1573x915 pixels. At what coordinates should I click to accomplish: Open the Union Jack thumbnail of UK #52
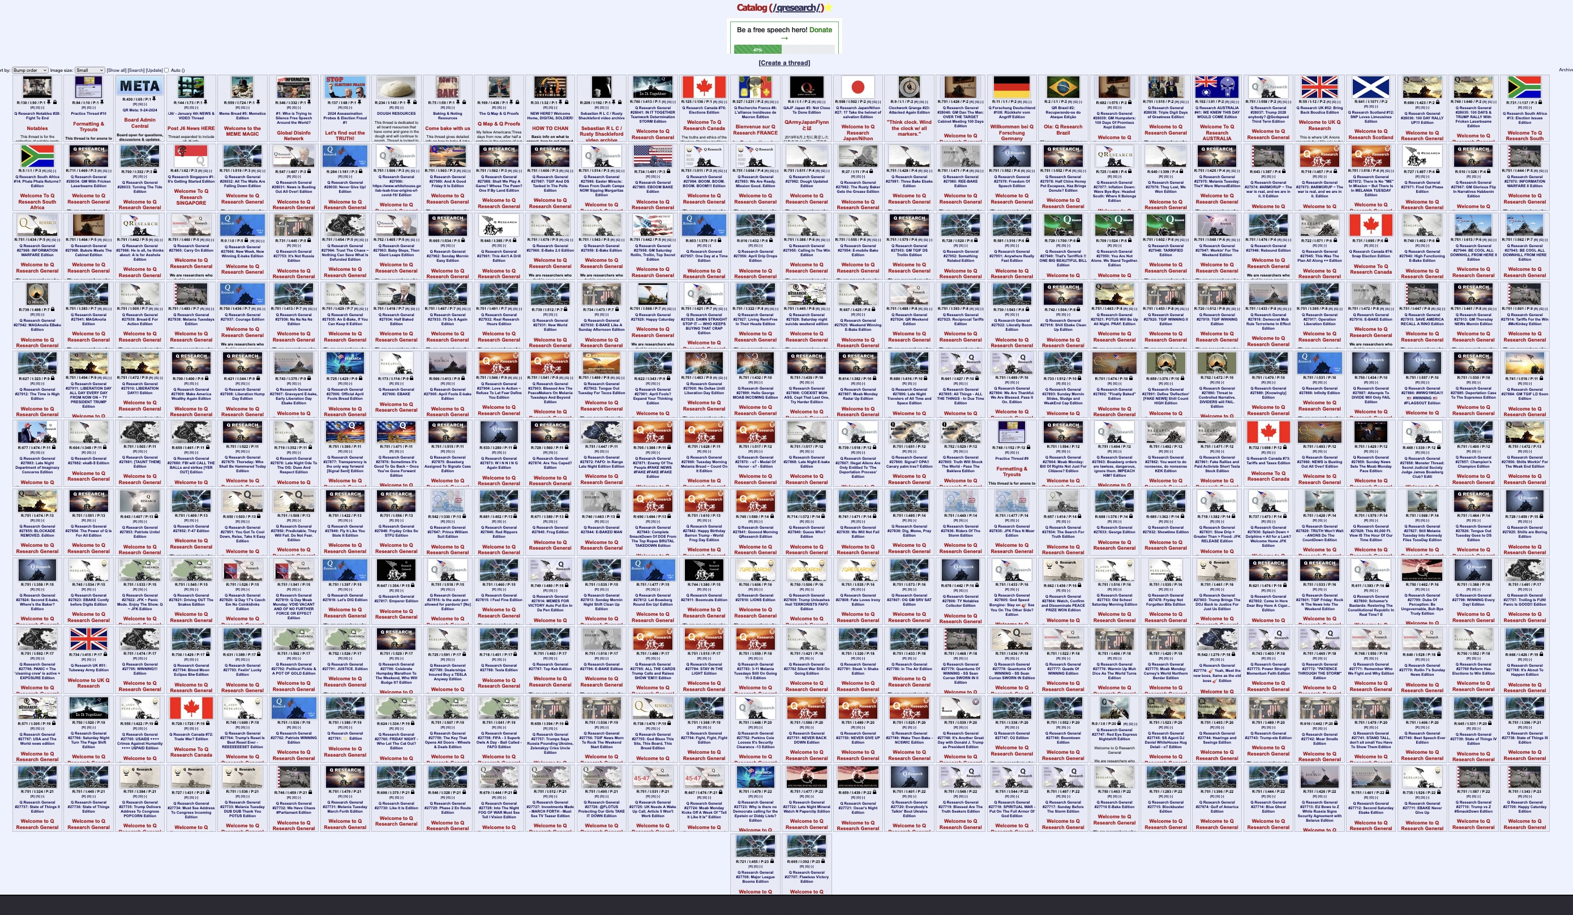point(1319,87)
